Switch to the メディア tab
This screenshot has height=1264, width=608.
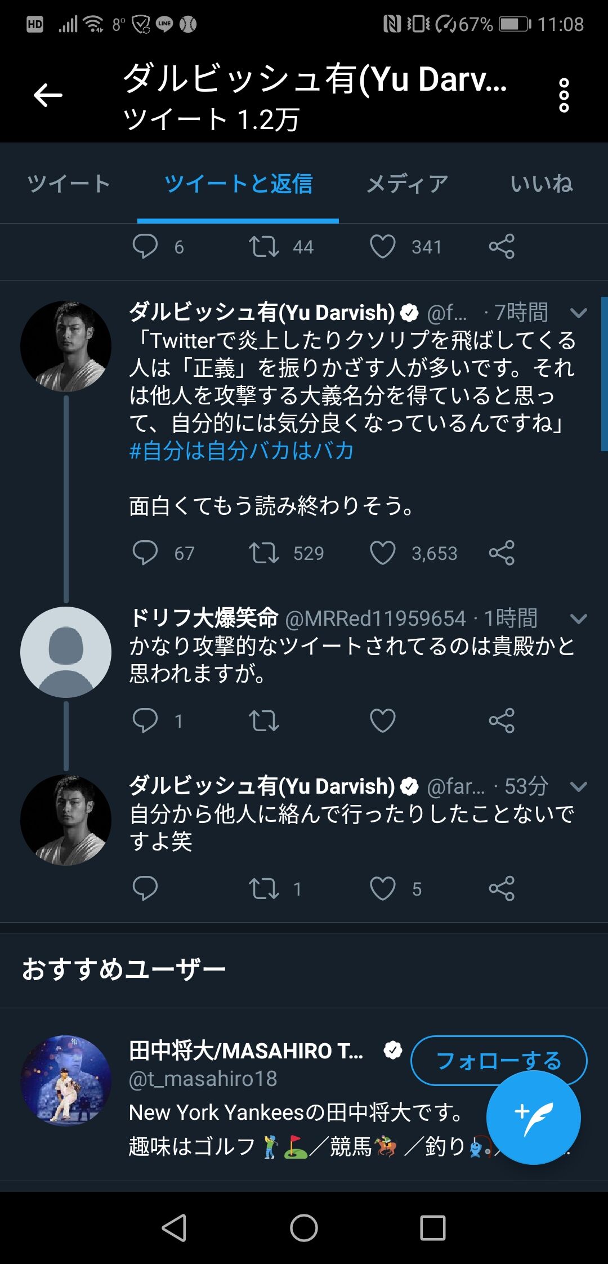pyautogui.click(x=407, y=184)
